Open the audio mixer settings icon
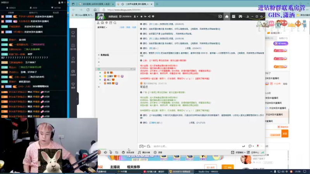The width and height of the screenshot is (310, 174). (117, 152)
